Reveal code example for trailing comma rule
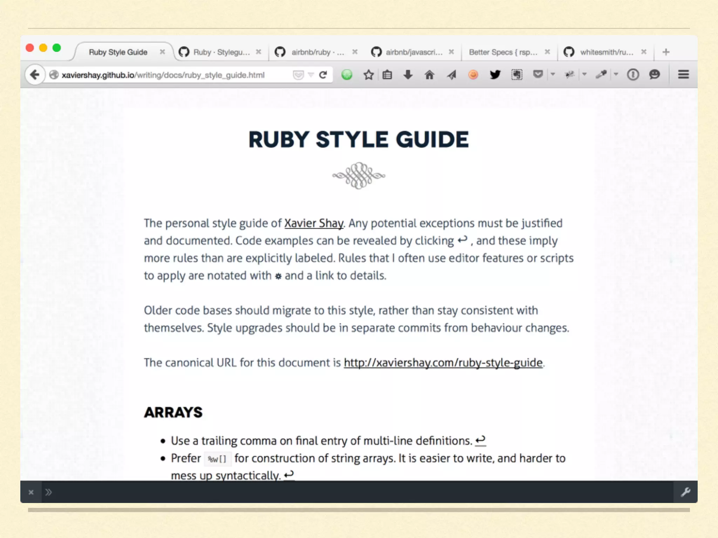 pyautogui.click(x=480, y=440)
